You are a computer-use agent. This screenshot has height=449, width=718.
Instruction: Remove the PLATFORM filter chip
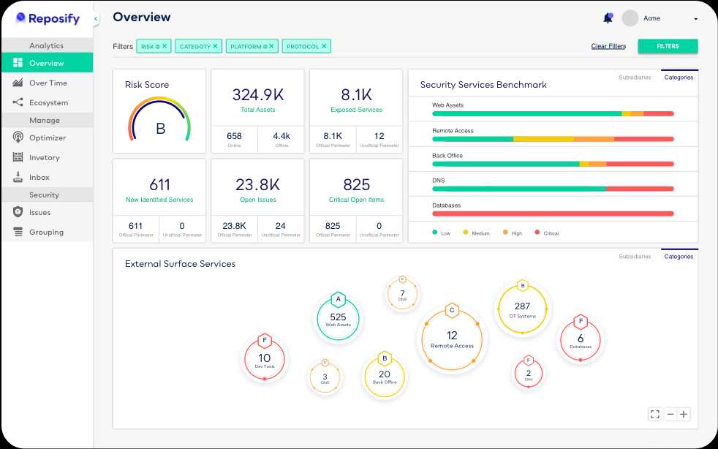click(x=271, y=46)
